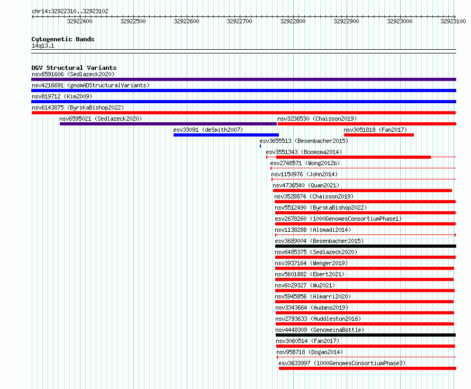Screen dimensions: 471x389
Task: Open esv2678260 (1000GenomesConsortiumPhase1) label
Action: [338, 219]
